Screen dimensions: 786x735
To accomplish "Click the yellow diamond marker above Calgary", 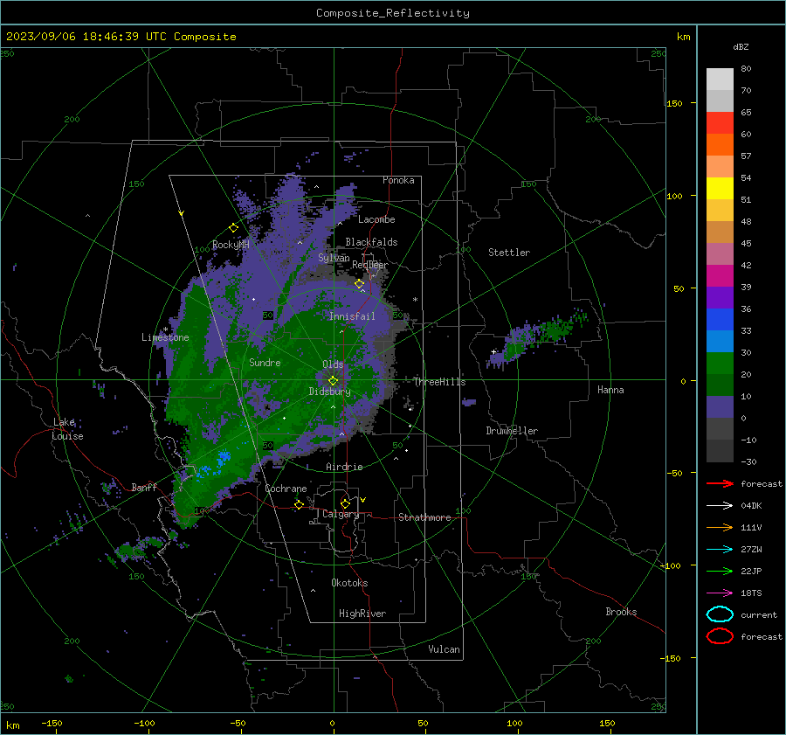I will tap(345, 503).
